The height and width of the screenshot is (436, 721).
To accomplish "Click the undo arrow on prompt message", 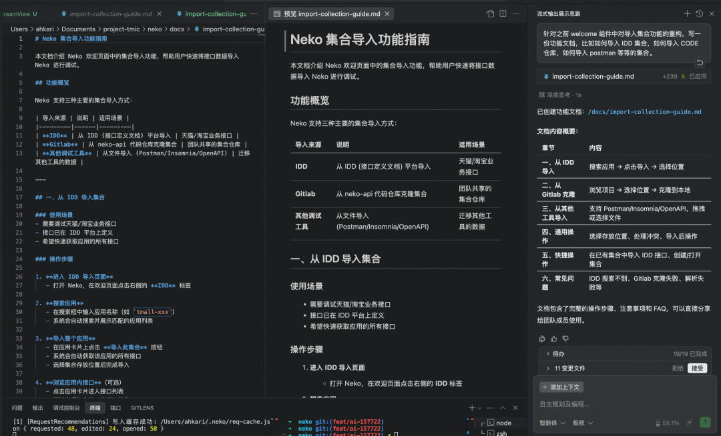I will point(700,63).
